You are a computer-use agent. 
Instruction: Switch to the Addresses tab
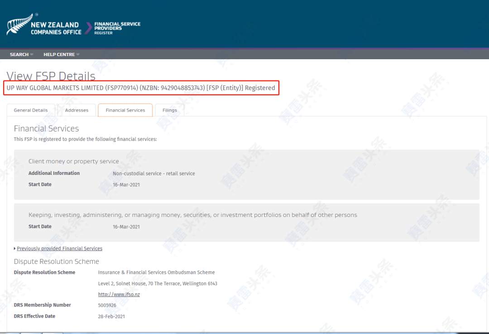click(77, 110)
